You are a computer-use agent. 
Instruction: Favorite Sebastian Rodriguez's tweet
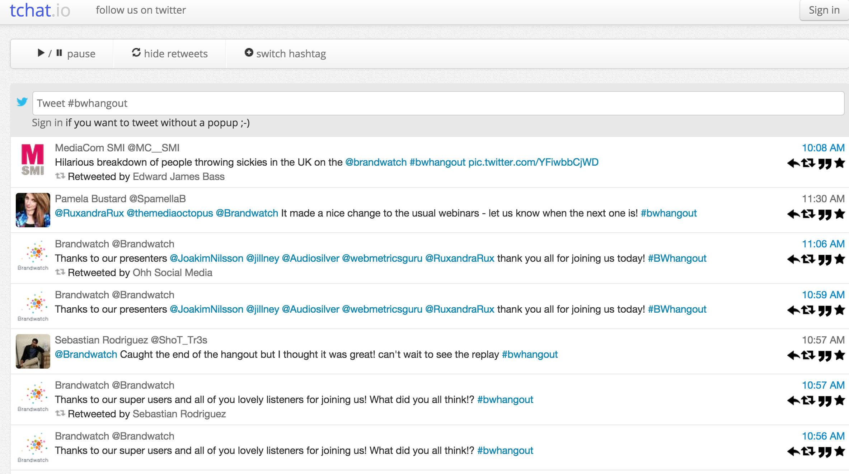[840, 355]
